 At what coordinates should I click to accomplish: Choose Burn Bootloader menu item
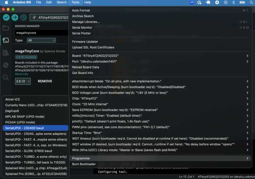click(x=160, y=164)
